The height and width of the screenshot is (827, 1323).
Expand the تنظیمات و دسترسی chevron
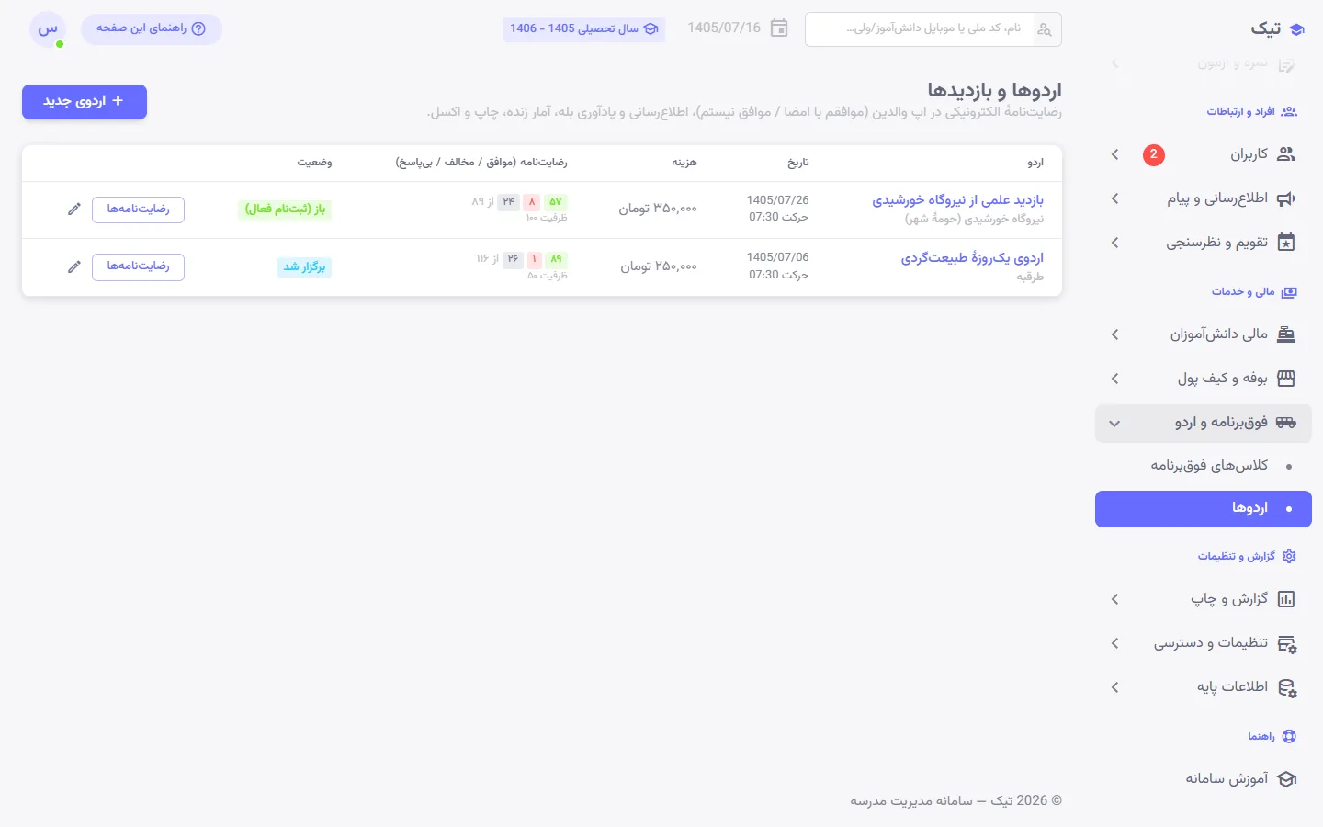(x=1114, y=643)
